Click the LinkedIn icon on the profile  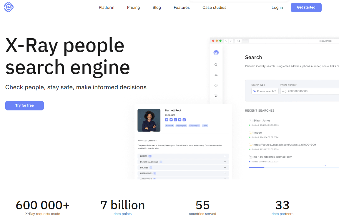175,120
